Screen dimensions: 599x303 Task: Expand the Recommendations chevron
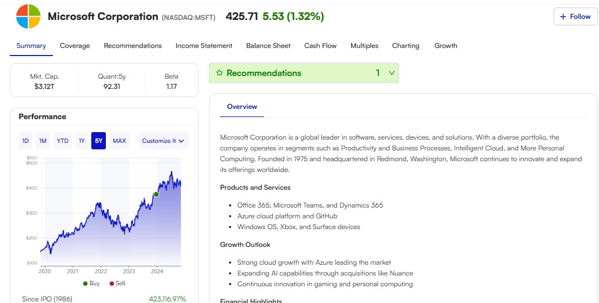tap(392, 73)
